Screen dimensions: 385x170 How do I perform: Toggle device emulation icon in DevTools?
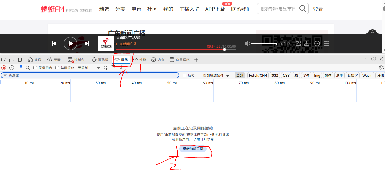12,60
